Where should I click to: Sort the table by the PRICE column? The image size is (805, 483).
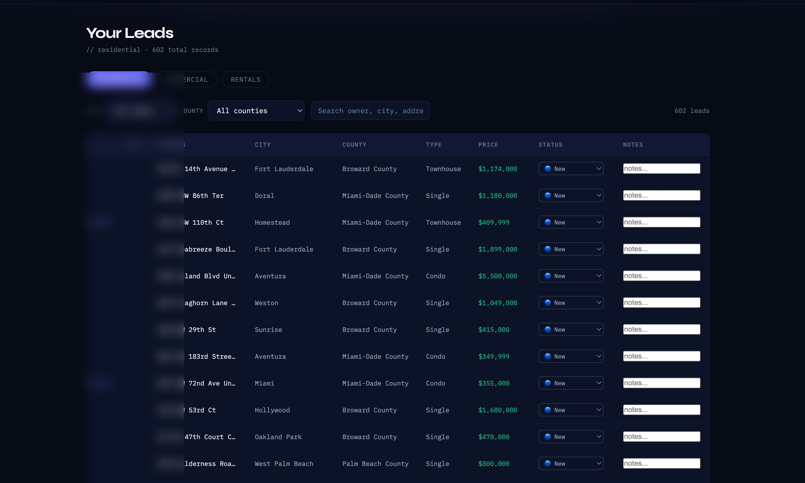tap(488, 145)
